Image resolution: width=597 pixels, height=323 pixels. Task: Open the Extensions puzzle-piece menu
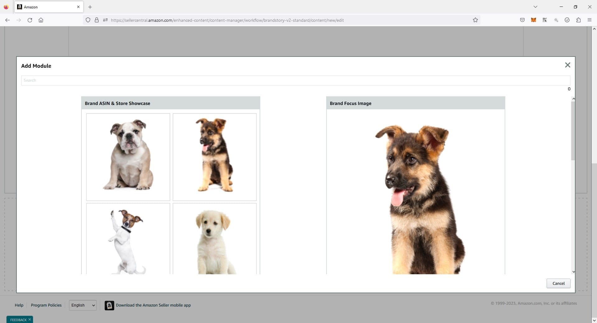click(578, 20)
